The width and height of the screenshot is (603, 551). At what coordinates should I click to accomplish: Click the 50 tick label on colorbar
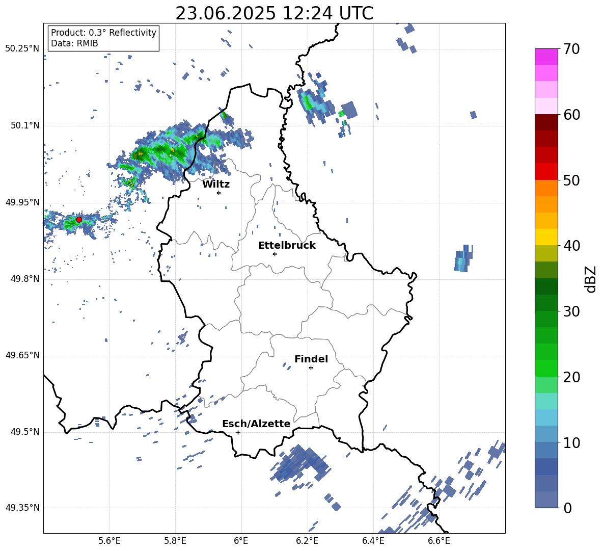pyautogui.click(x=571, y=180)
